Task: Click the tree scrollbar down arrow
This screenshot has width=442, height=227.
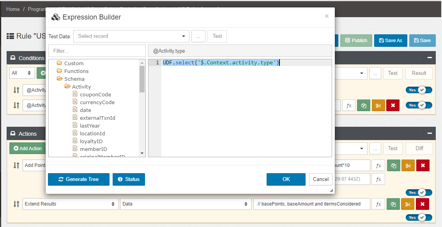Action: click(x=142, y=153)
